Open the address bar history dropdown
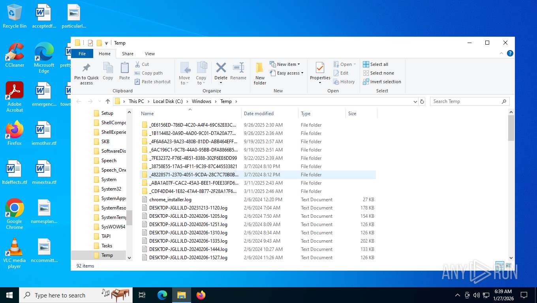Viewport: 537px width, 303px height. (415, 101)
